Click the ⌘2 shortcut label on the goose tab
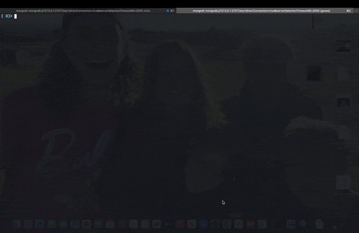The image size is (359, 233). point(349,11)
